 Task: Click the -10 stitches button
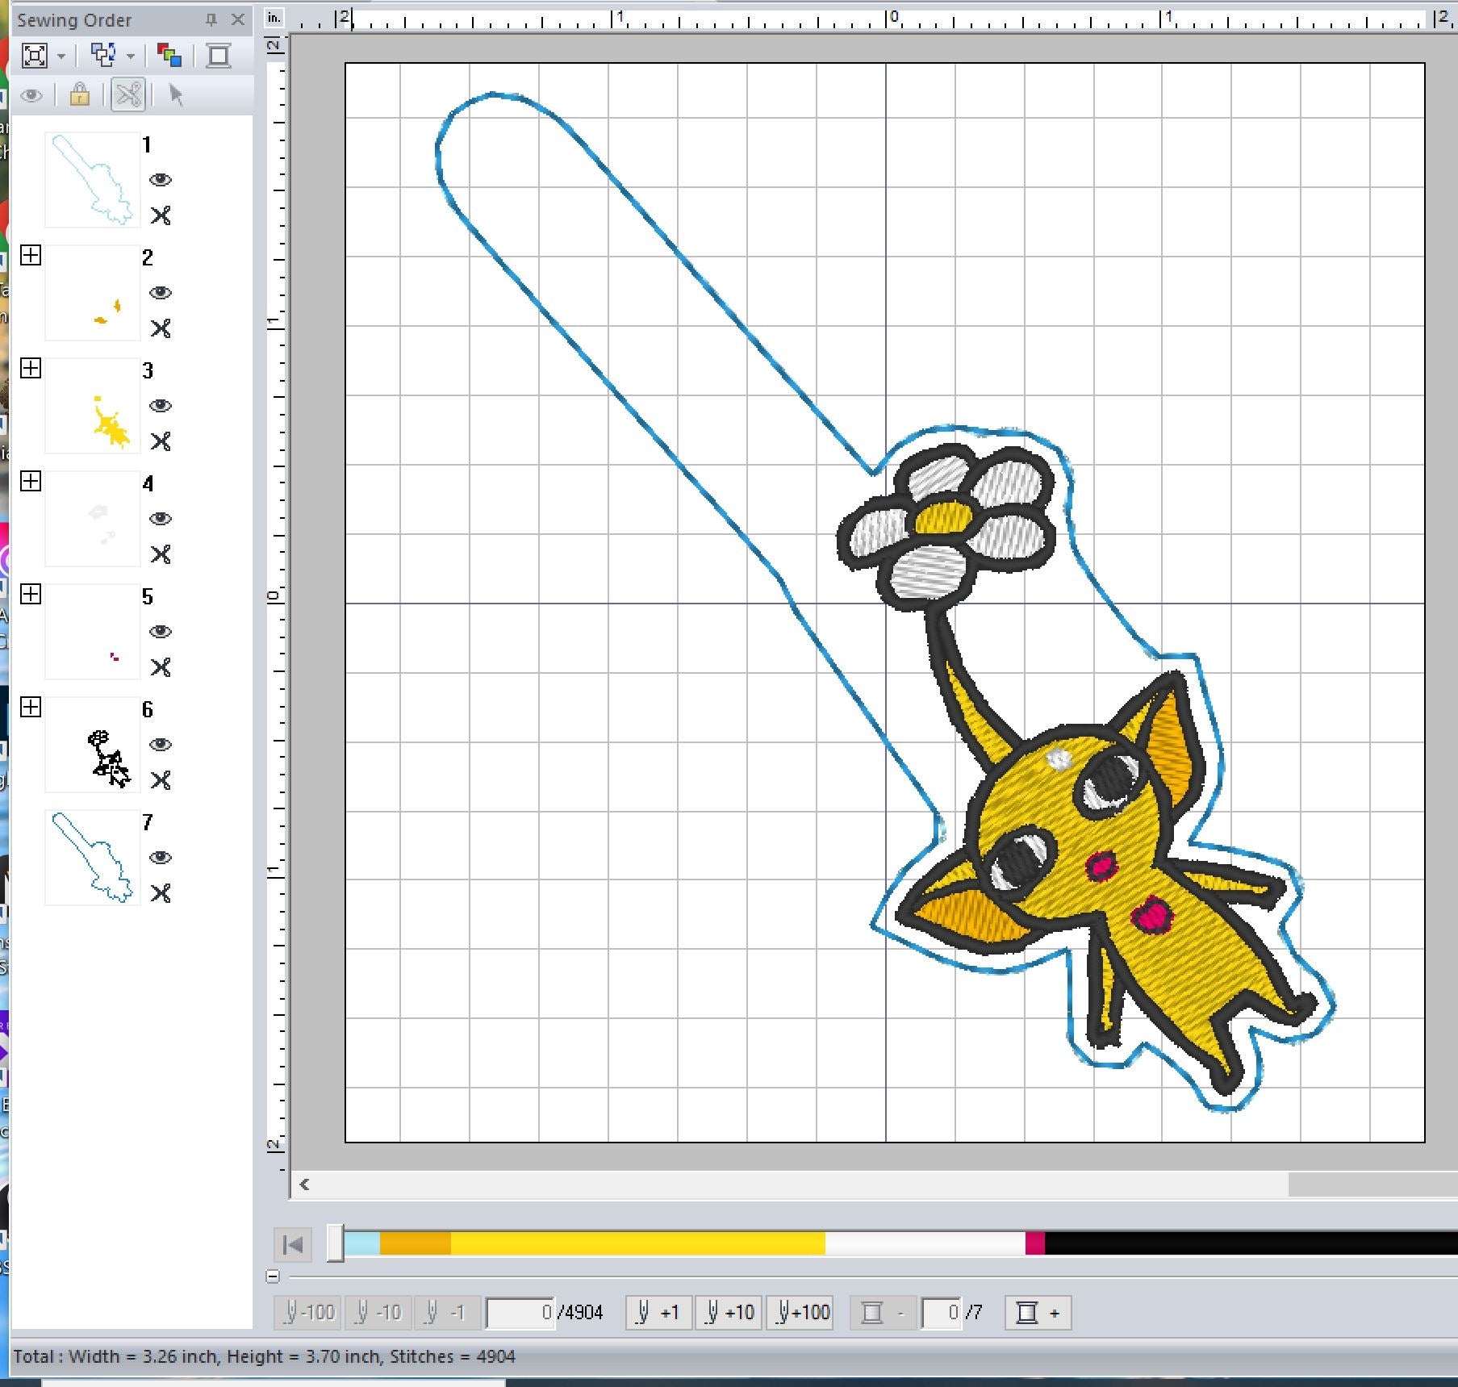[378, 1313]
